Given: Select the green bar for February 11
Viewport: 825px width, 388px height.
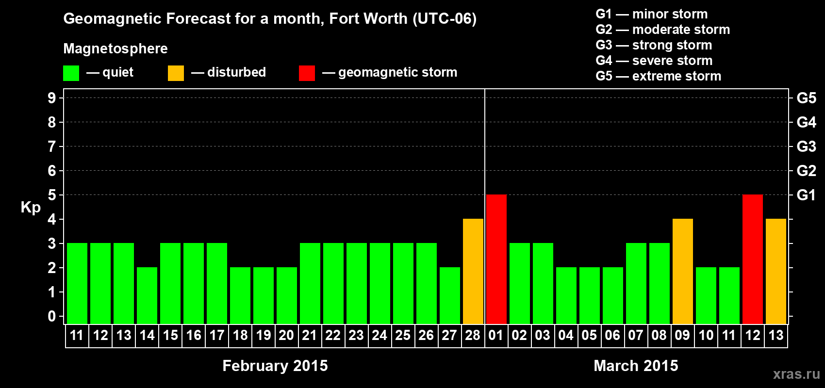Looking at the screenshot, I should coord(77,284).
